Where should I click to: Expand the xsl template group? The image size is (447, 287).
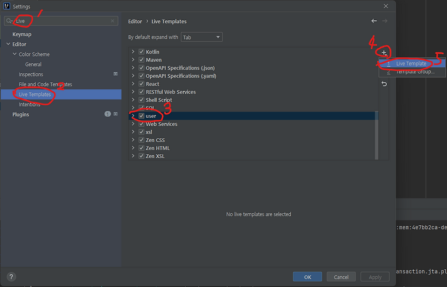pos(133,132)
